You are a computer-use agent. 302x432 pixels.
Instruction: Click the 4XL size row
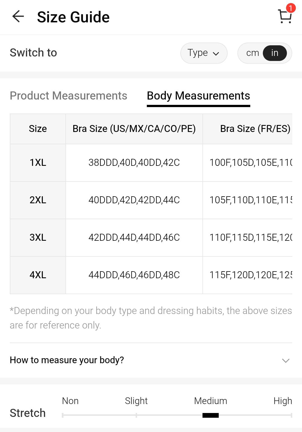click(x=38, y=275)
